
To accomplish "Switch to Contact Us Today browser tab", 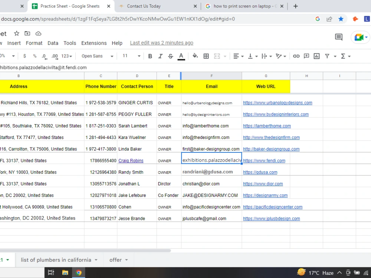I will [157, 6].
